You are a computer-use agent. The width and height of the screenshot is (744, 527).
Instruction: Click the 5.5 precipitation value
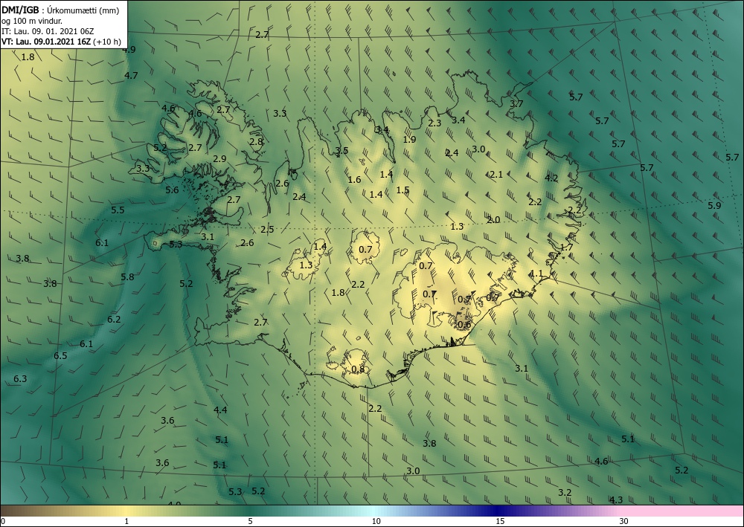118,210
